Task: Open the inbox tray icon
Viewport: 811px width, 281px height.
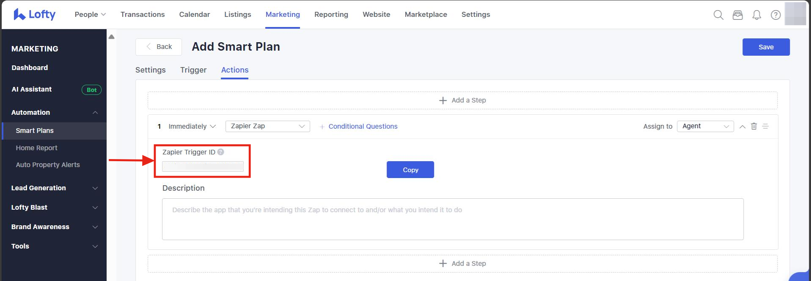Action: (737, 15)
